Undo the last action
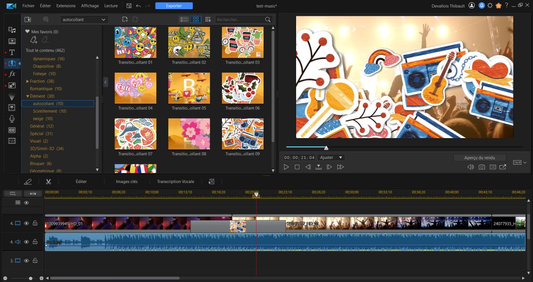The width and height of the screenshot is (533, 282). point(138,6)
